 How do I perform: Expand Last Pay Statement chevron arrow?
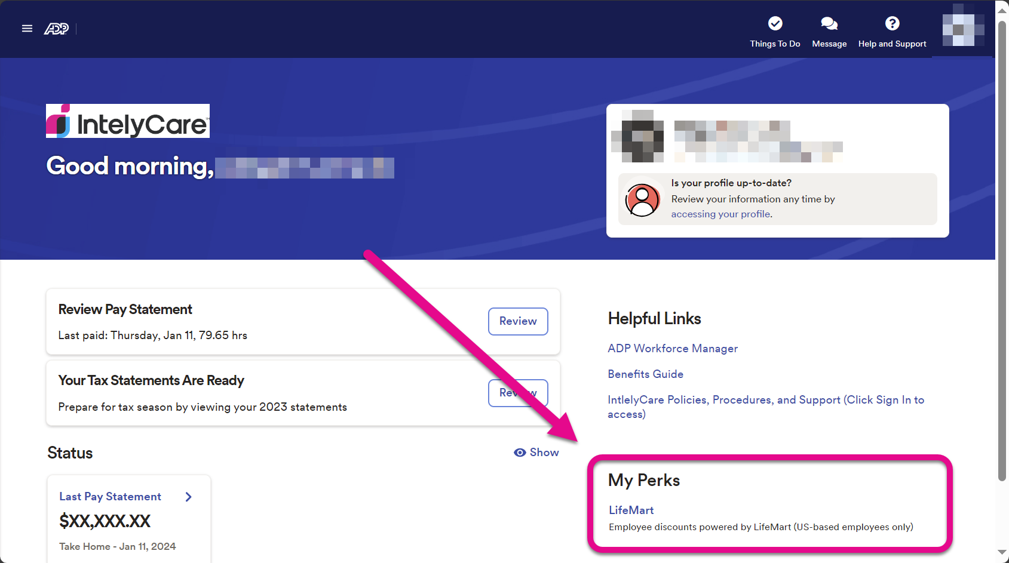(x=189, y=497)
